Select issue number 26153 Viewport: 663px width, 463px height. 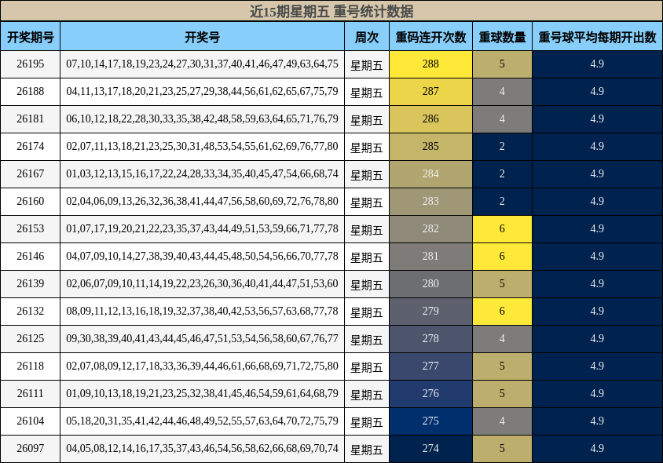click(31, 228)
